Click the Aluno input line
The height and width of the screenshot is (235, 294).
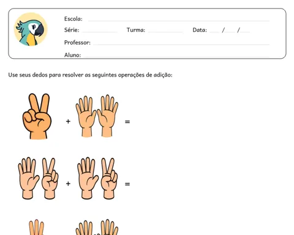(x=176, y=56)
